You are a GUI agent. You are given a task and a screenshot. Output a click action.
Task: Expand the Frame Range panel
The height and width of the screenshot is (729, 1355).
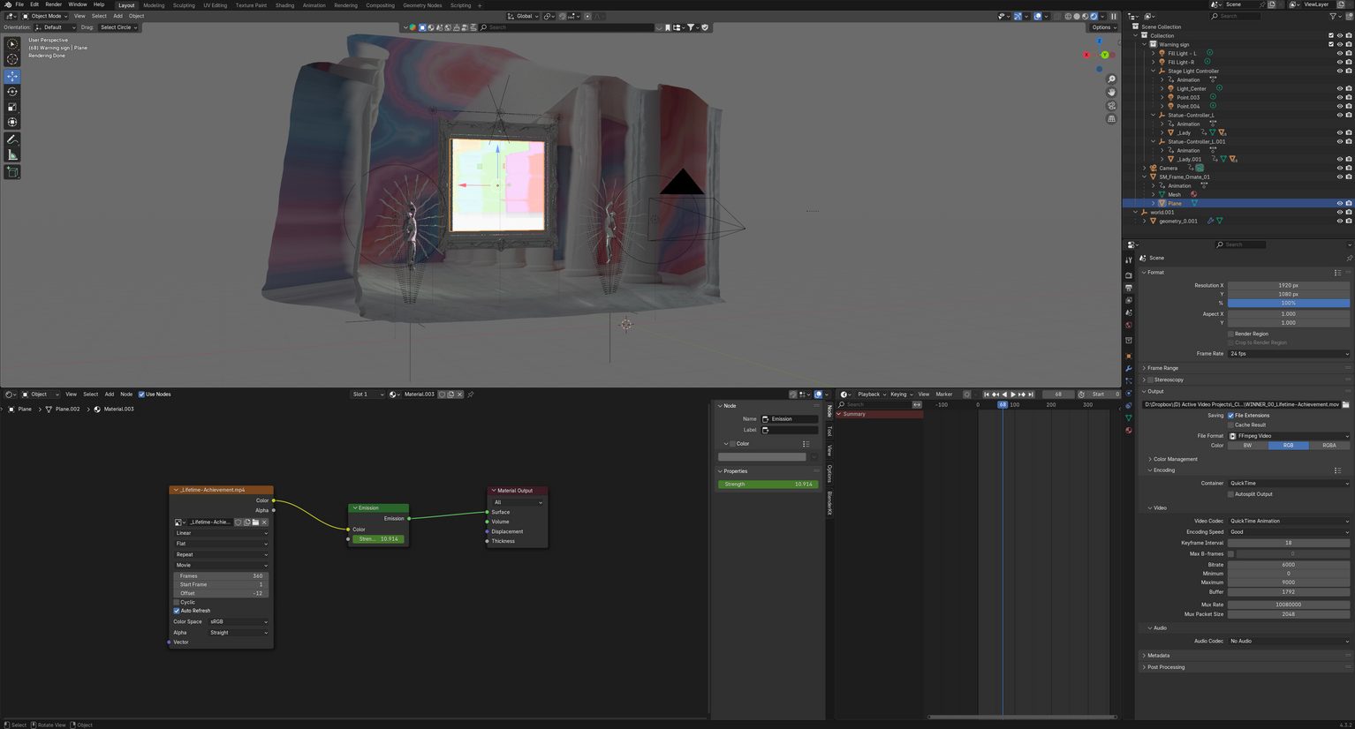point(1162,368)
